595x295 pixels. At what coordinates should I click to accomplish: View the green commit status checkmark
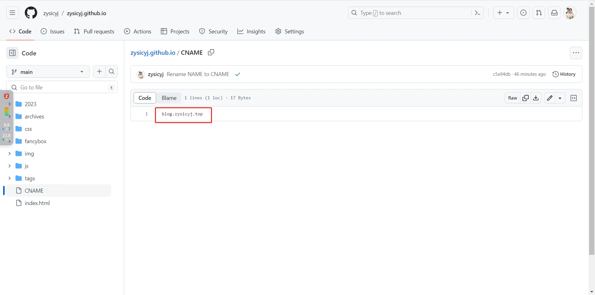tap(238, 75)
